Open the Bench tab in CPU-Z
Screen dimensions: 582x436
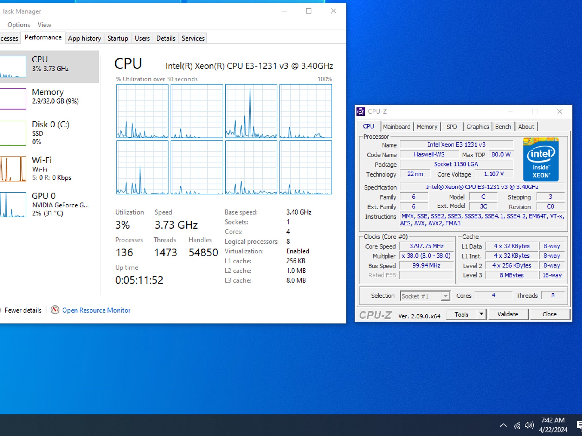pyautogui.click(x=503, y=127)
